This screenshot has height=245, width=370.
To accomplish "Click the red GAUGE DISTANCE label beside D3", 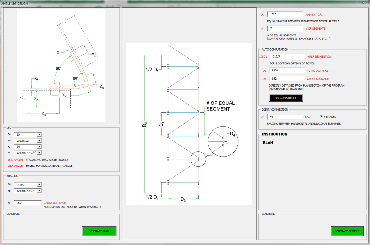I will point(318,79).
